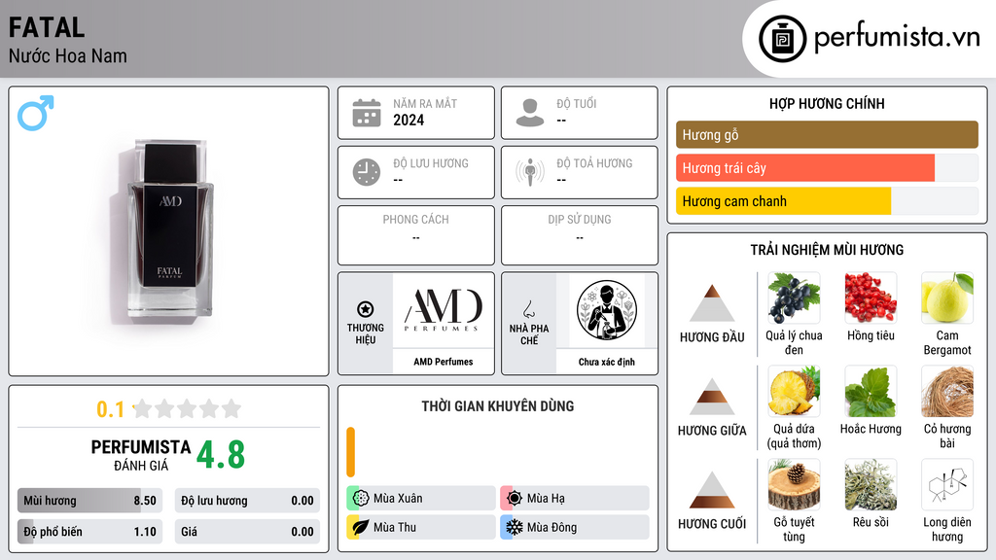The width and height of the screenshot is (996, 560).
Task: Click the sillage icon beside Độ toả hương
Action: (530, 172)
